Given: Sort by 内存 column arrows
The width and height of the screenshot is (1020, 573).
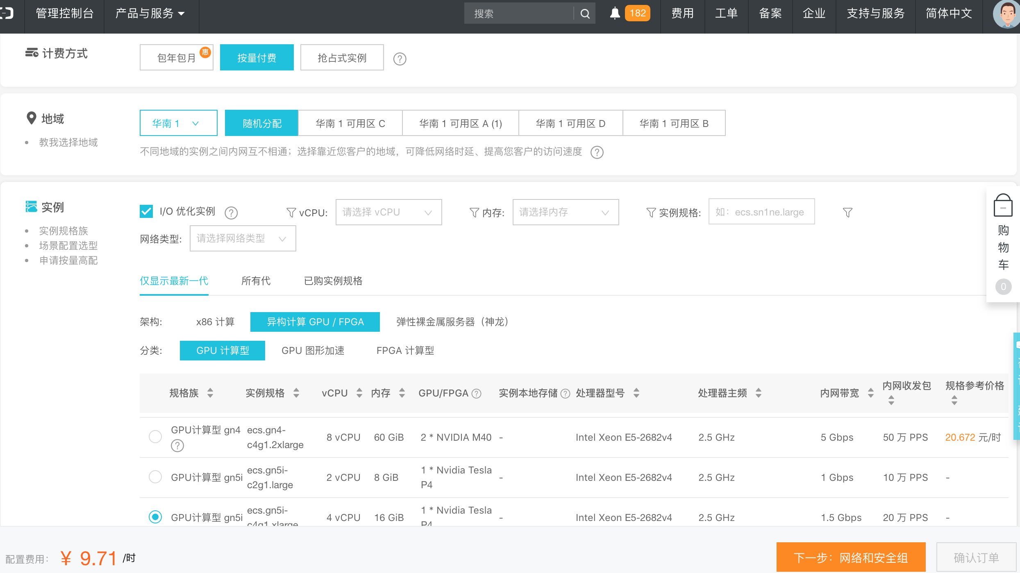Looking at the screenshot, I should point(402,393).
